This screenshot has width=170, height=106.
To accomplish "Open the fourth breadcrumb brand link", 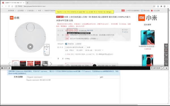I will (39, 11).
